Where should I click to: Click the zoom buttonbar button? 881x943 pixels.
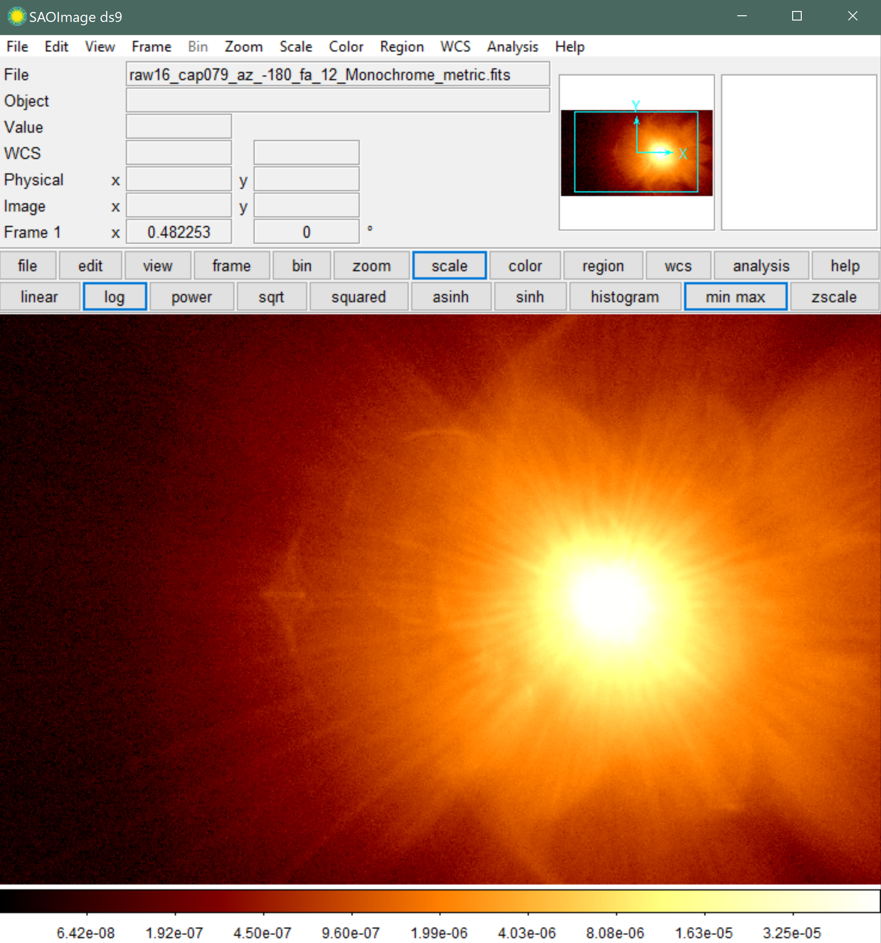372,265
